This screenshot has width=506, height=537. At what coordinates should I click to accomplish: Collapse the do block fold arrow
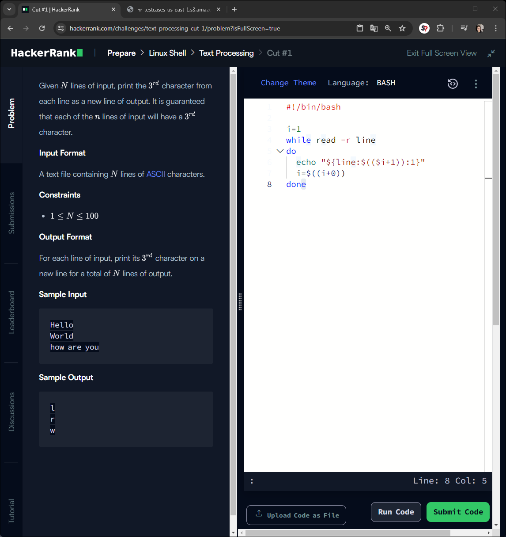pyautogui.click(x=280, y=151)
